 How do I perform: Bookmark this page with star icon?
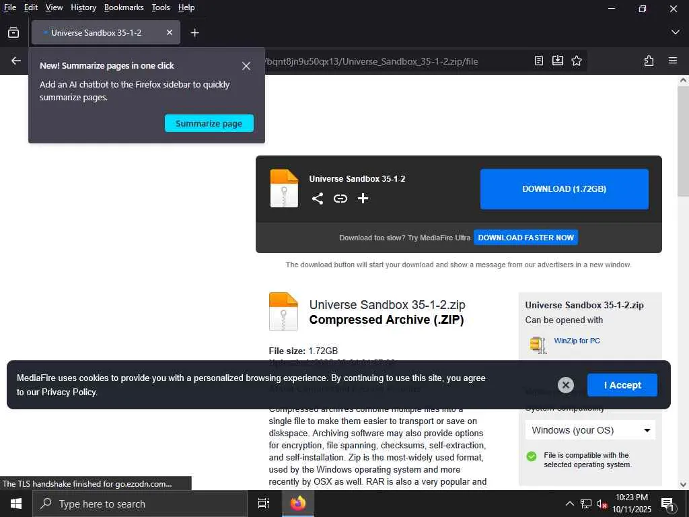[x=577, y=61]
